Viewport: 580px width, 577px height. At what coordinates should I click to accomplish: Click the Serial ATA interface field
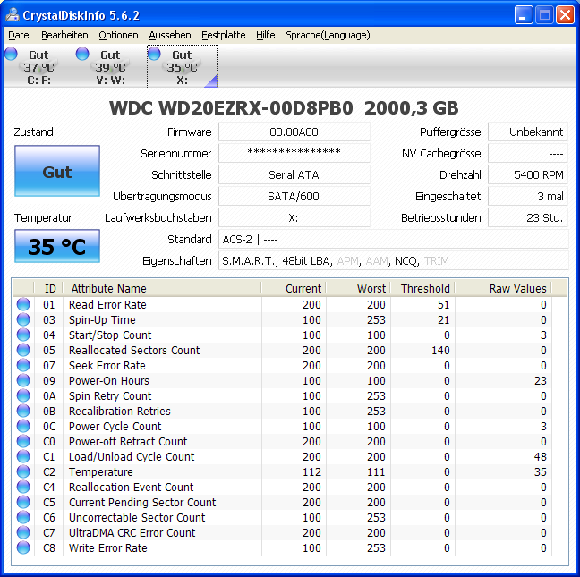[294, 174]
